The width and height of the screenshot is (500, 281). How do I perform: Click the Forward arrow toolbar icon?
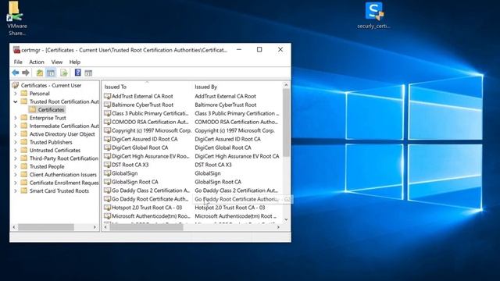[26, 73]
